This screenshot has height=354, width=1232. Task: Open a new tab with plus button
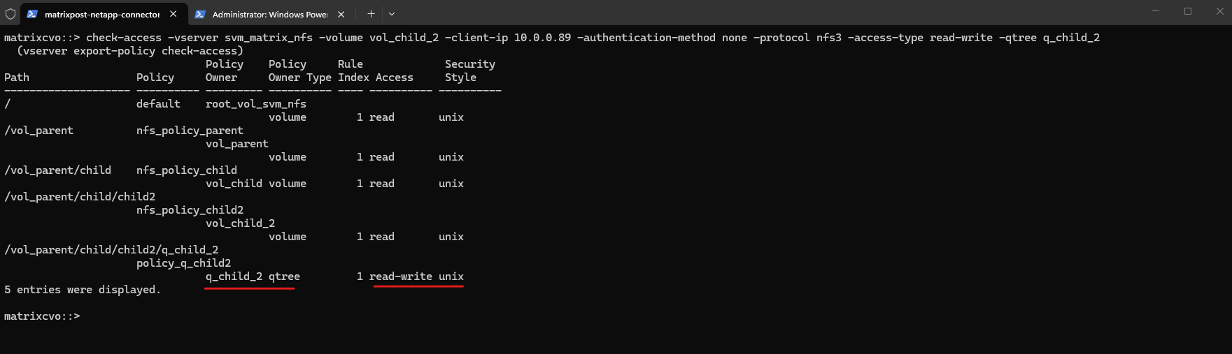pos(371,13)
